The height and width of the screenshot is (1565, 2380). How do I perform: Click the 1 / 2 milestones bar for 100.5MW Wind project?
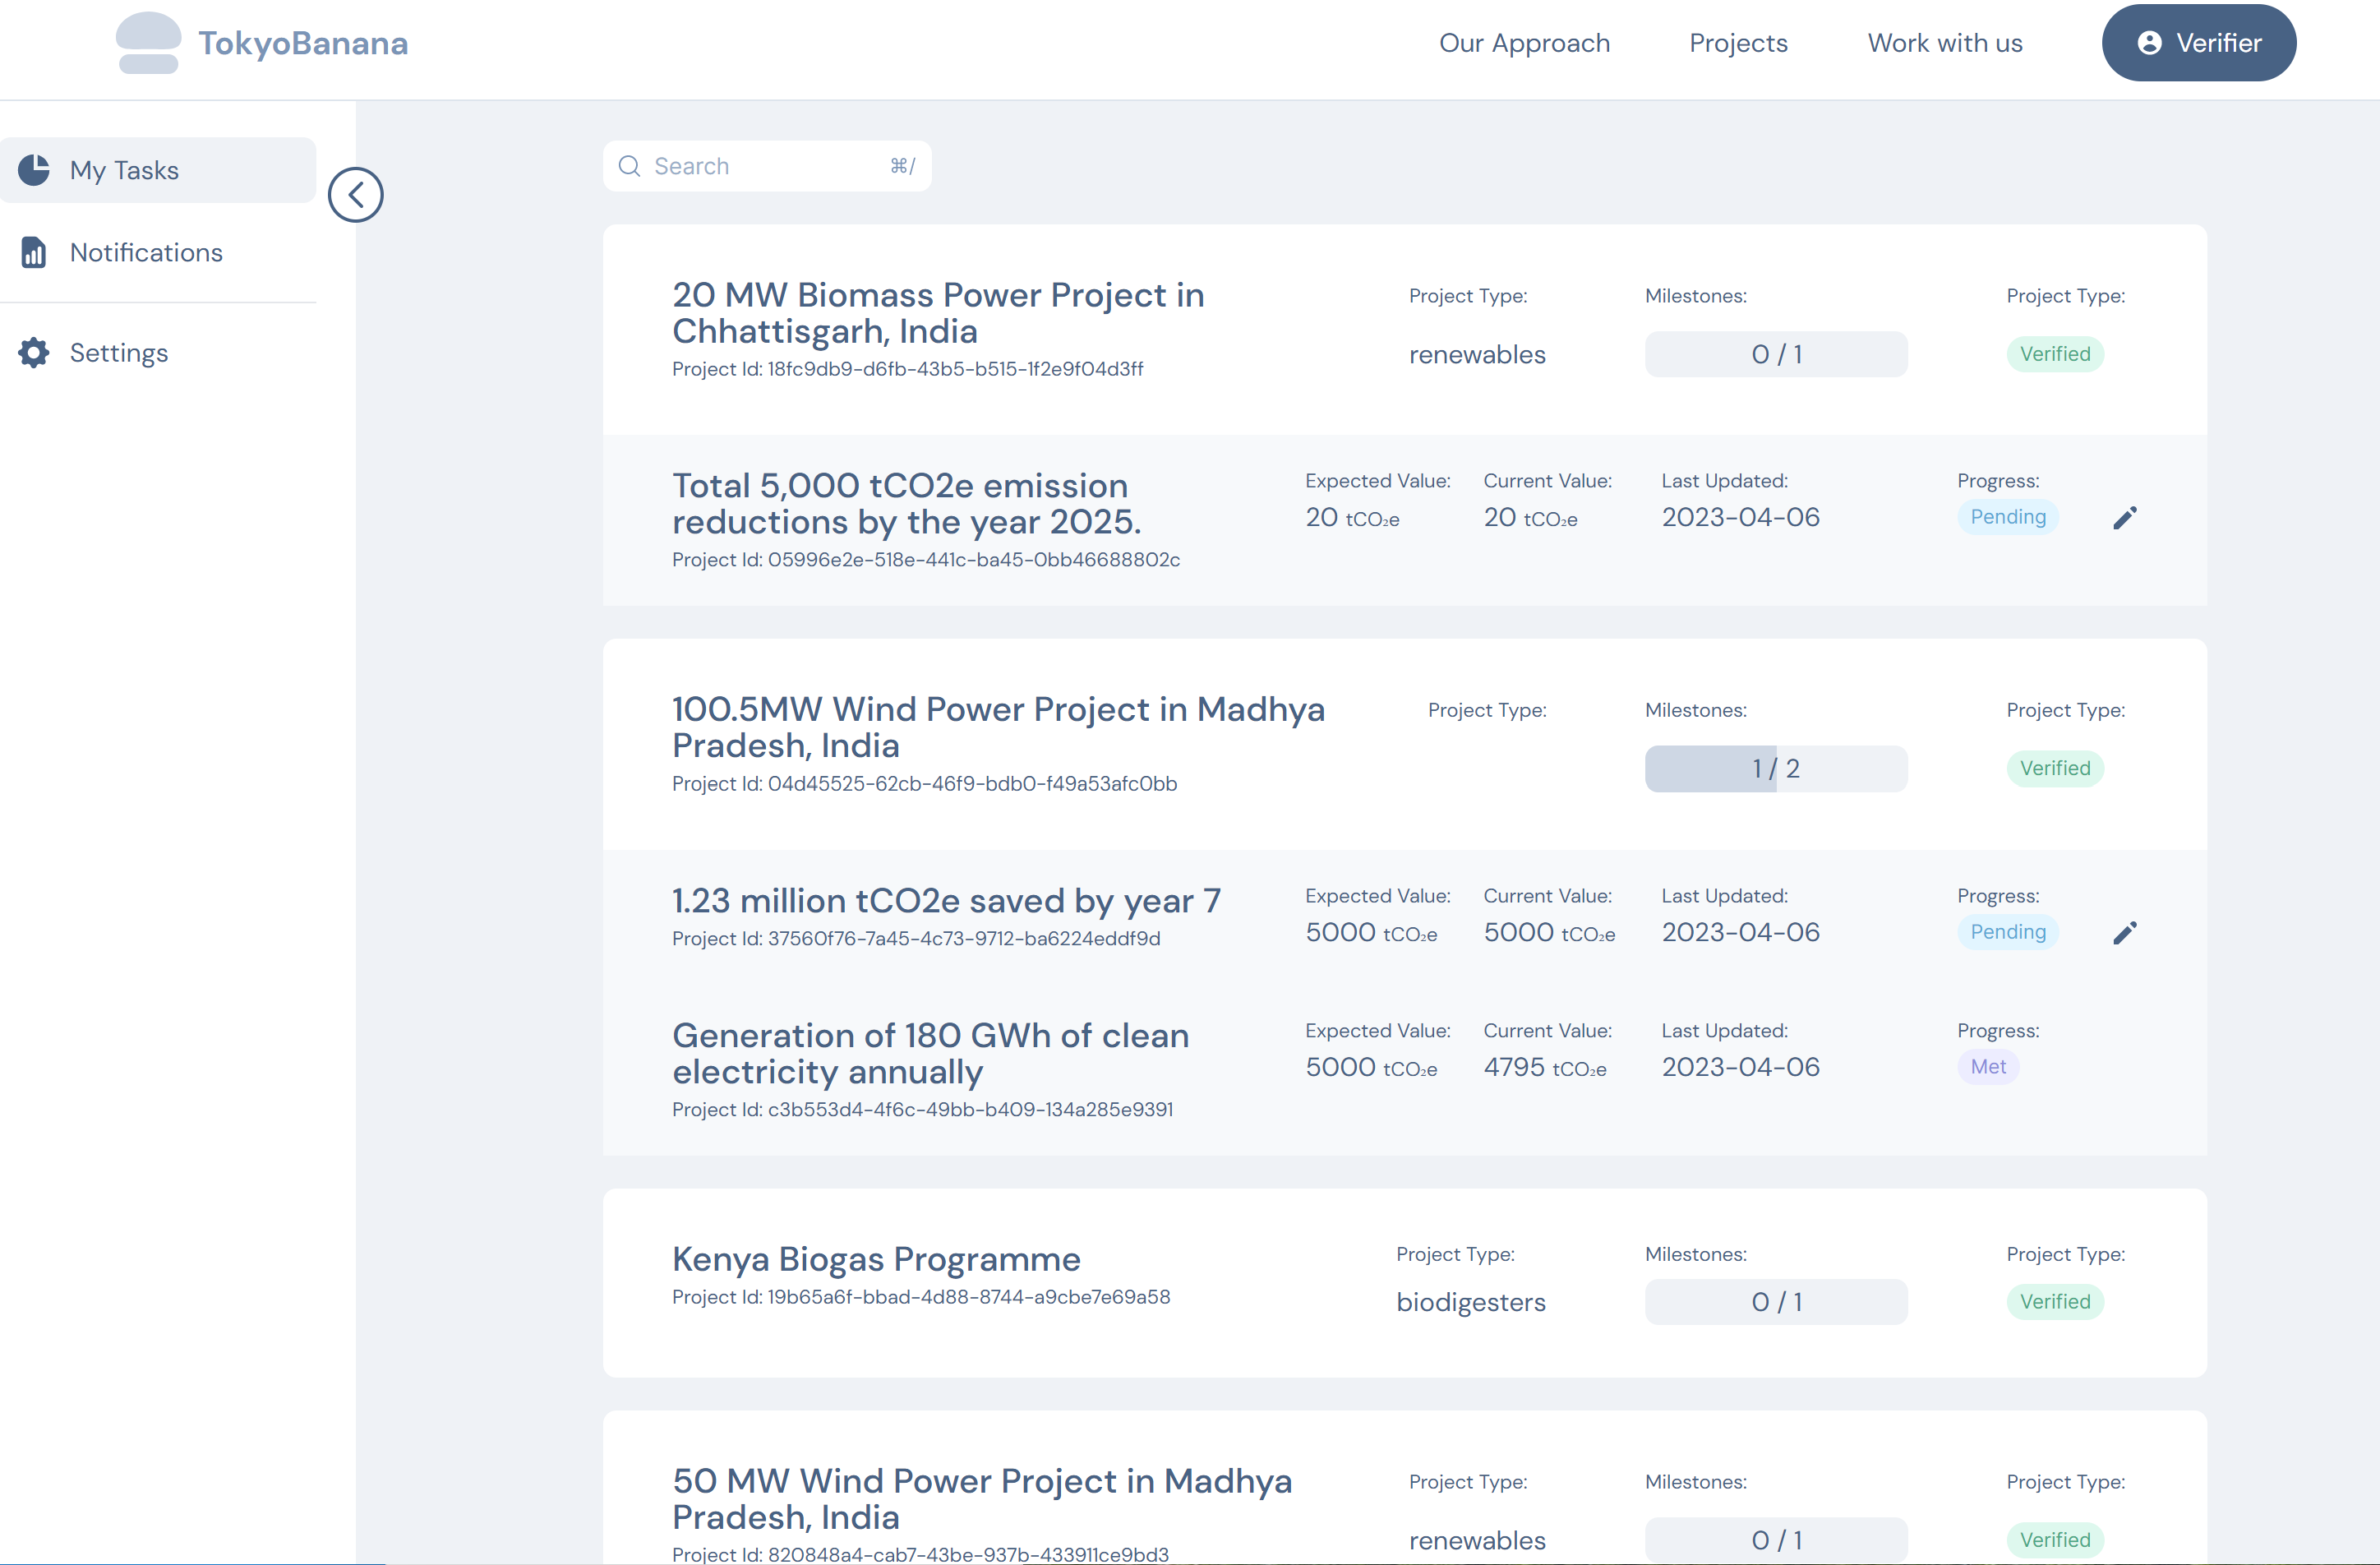pyautogui.click(x=1776, y=768)
